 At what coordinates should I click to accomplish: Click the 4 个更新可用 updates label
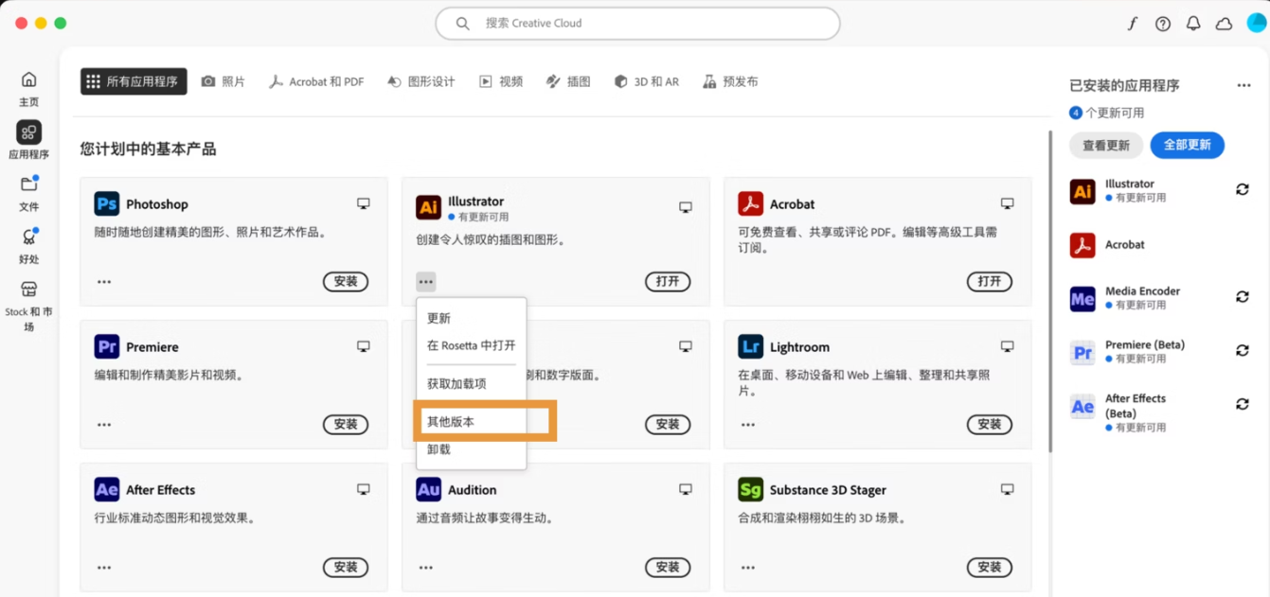[x=1107, y=113]
